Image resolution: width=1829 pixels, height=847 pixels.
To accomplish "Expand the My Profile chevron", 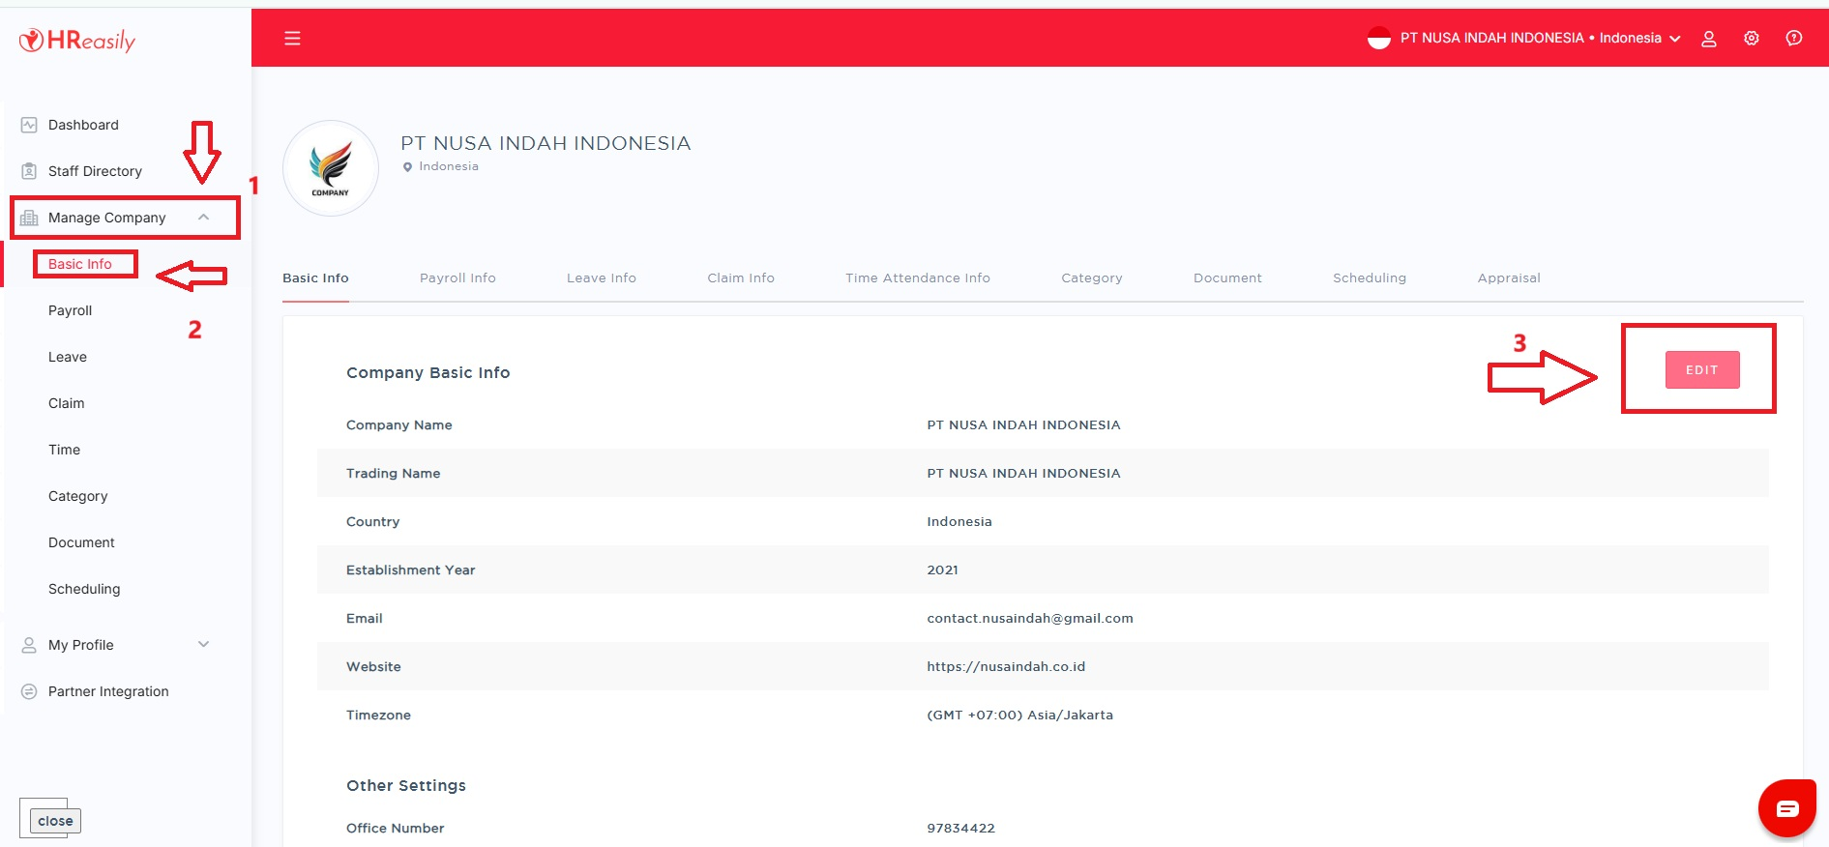I will click(203, 645).
